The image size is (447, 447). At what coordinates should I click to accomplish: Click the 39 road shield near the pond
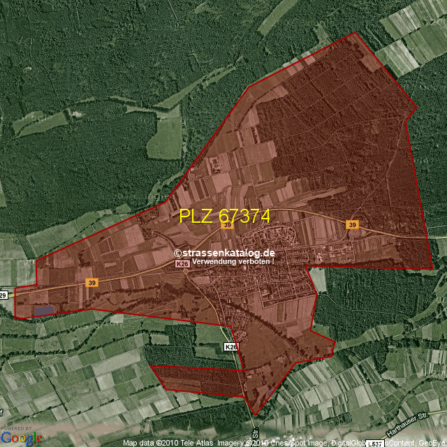tap(91, 282)
